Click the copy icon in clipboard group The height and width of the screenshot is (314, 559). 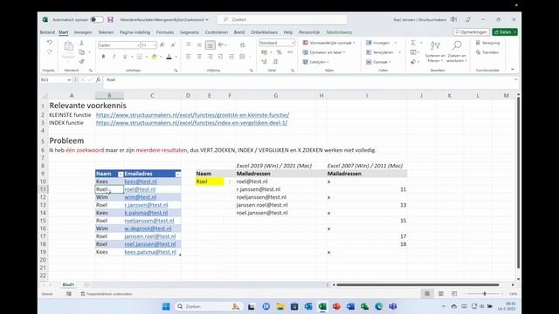point(81,52)
